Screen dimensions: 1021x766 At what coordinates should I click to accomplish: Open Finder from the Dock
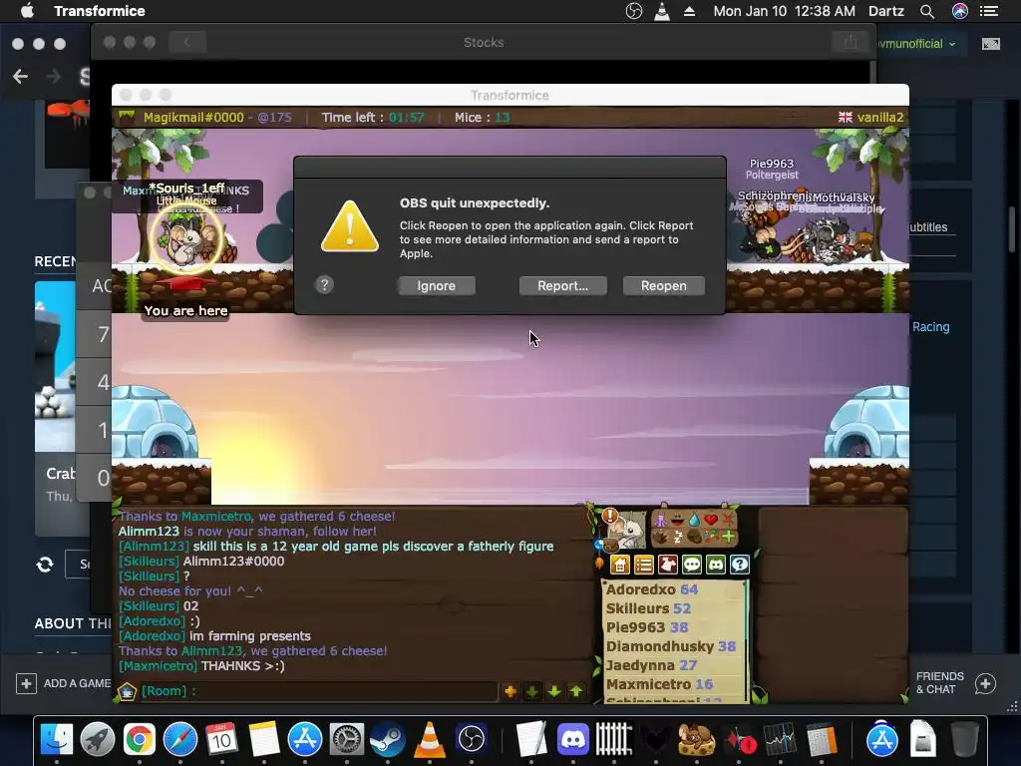pos(57,739)
